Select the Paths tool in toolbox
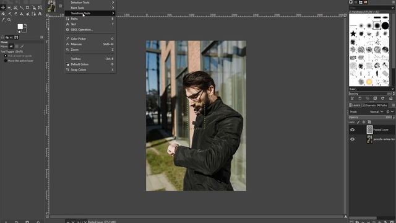The height and width of the screenshot is (223, 396). tap(33, 14)
